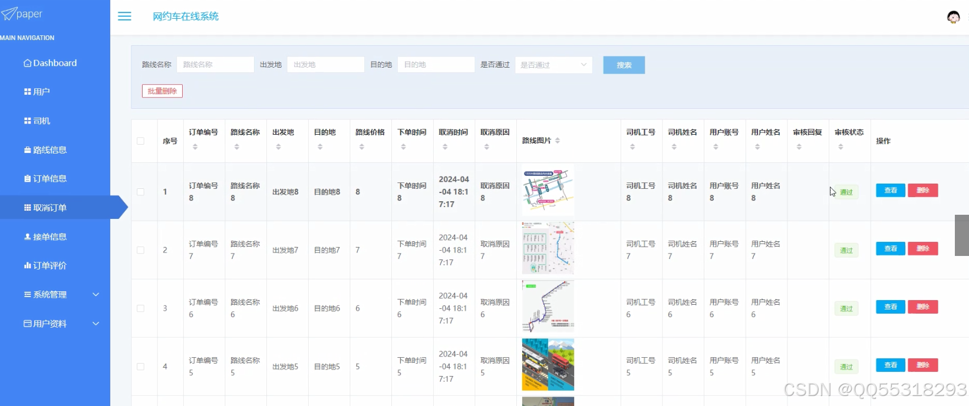Click 查看 for row 订单编号6
The height and width of the screenshot is (406, 969).
(x=891, y=307)
